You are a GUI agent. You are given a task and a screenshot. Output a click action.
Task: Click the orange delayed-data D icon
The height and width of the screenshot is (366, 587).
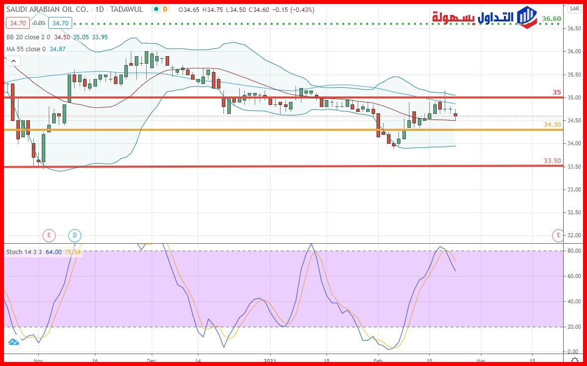(165, 9)
